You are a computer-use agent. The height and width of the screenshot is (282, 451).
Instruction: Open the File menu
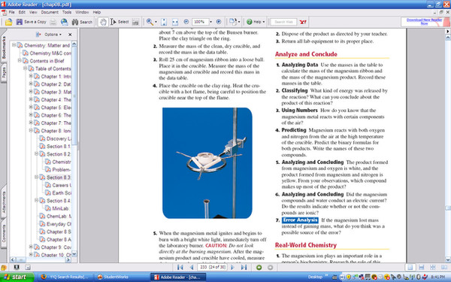point(11,12)
